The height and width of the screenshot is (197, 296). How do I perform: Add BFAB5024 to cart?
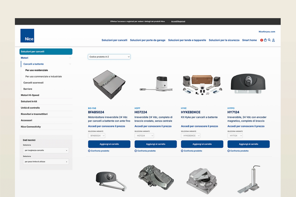(109, 144)
